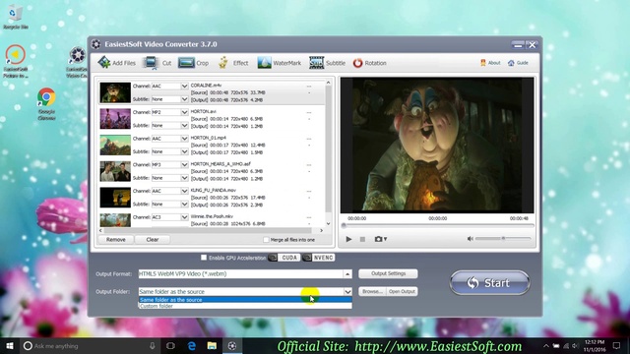Expand Subtitle dropdown for KUNG_FU_PANDA.mov

click(x=184, y=205)
